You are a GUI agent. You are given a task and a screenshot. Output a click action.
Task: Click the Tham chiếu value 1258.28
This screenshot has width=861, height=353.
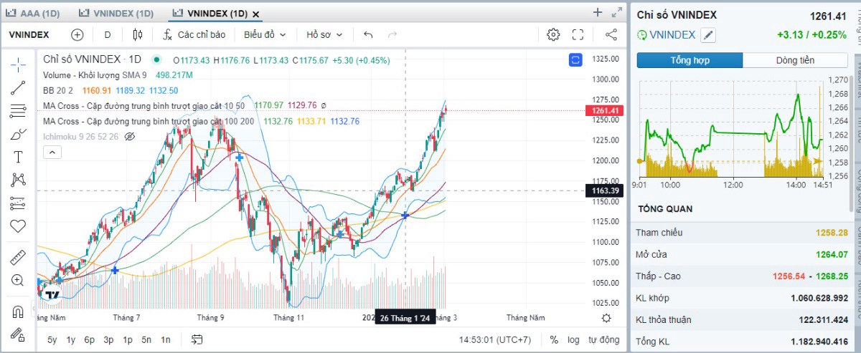click(x=832, y=233)
